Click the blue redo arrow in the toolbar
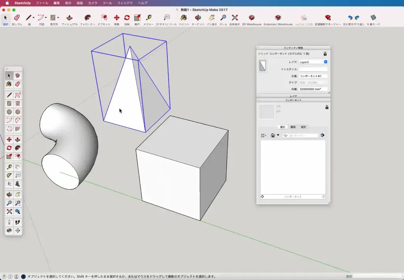This screenshot has height=280, width=404. (x=357, y=17)
